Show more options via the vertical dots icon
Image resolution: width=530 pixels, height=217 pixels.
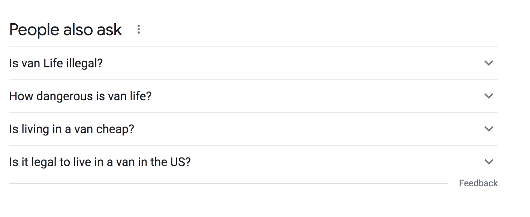pos(139,30)
